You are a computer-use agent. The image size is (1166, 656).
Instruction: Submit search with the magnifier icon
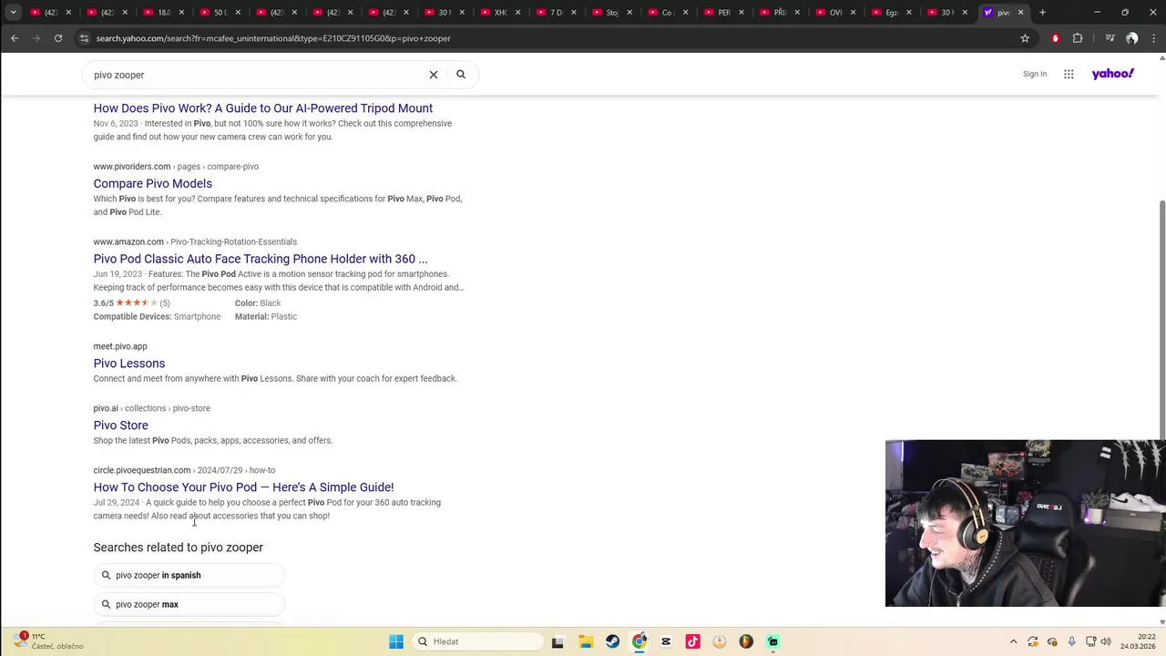point(461,75)
